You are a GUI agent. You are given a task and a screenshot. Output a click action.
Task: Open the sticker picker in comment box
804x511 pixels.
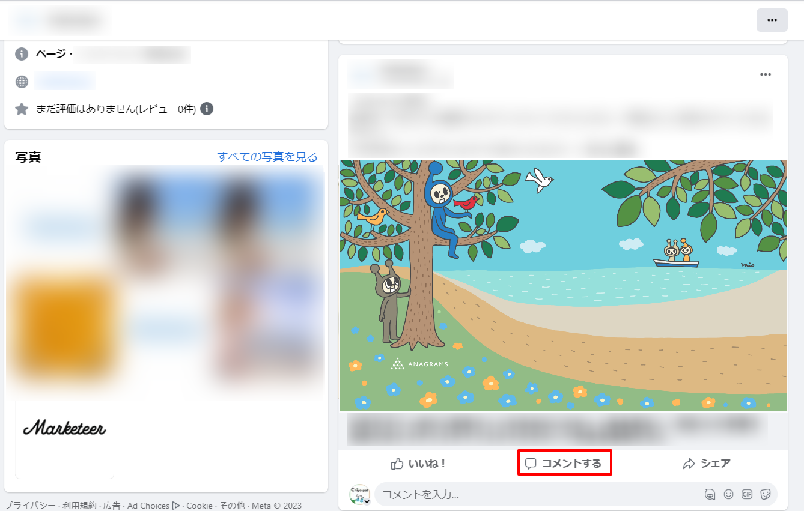pyautogui.click(x=766, y=494)
